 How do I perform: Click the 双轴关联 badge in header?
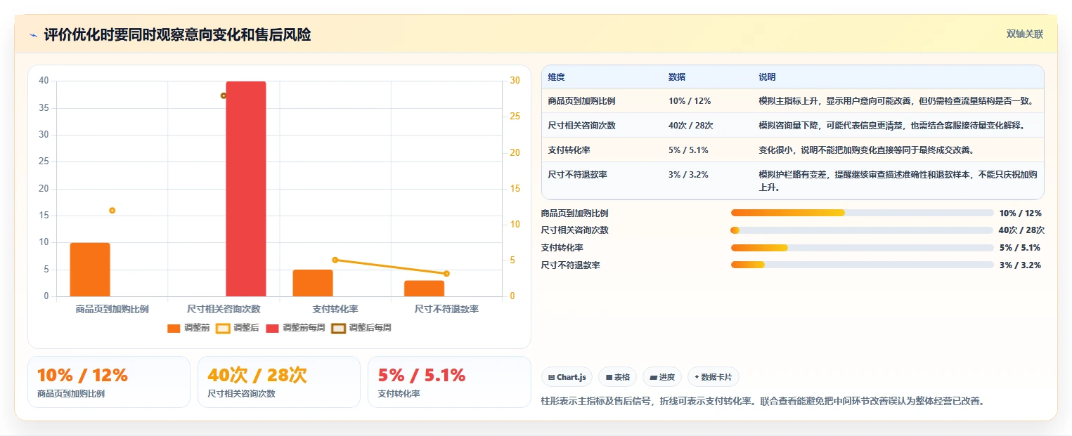pyautogui.click(x=1024, y=34)
